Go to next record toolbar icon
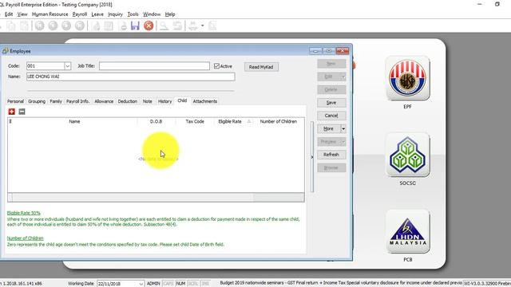Screen dimensions: 511x287 [x=66, y=26]
